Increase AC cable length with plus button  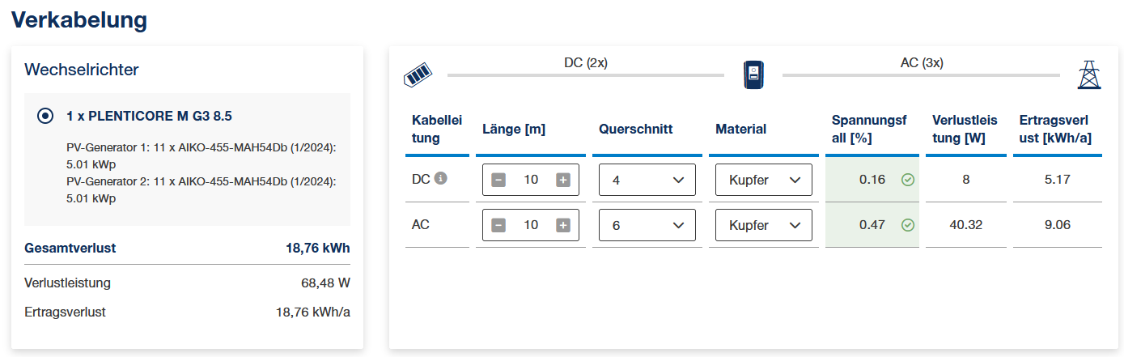coord(563,225)
